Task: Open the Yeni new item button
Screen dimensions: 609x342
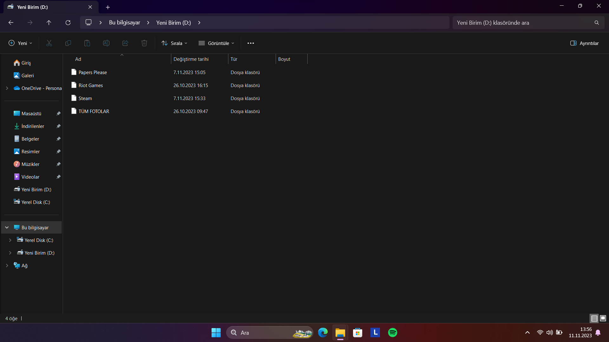Action: pos(20,43)
